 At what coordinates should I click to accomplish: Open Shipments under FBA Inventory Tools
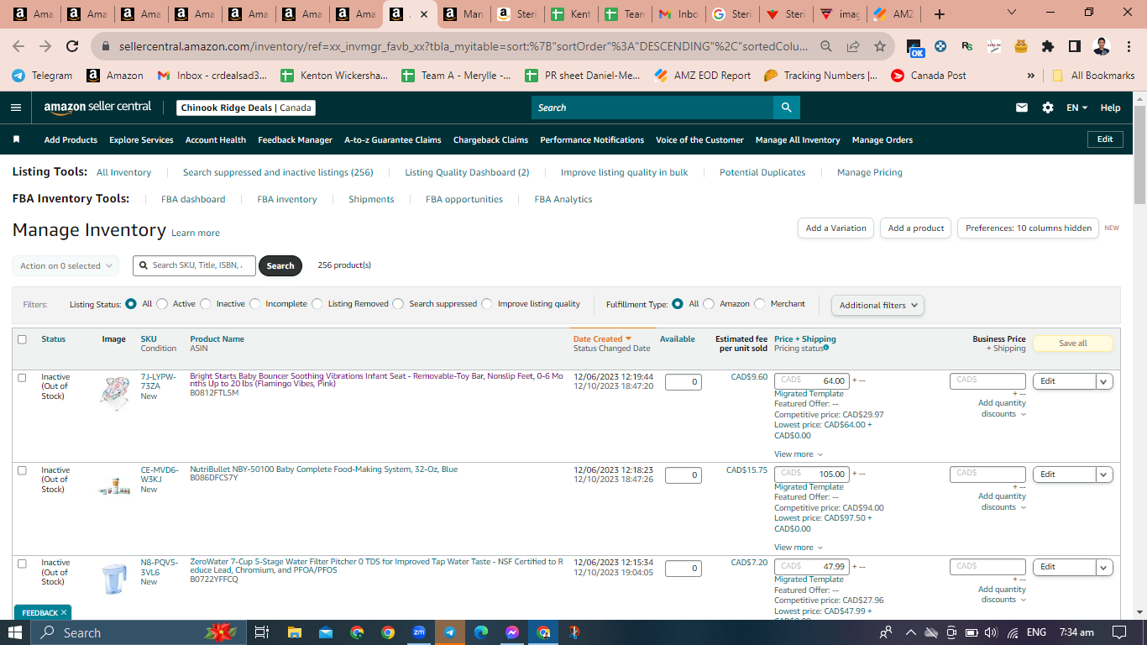pyautogui.click(x=371, y=199)
